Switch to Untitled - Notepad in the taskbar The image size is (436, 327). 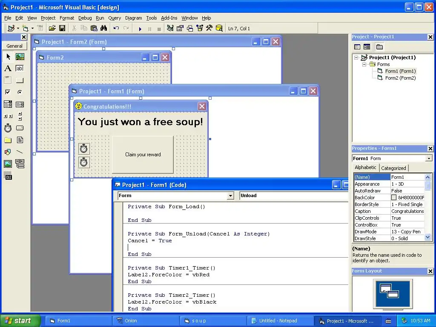click(280, 321)
